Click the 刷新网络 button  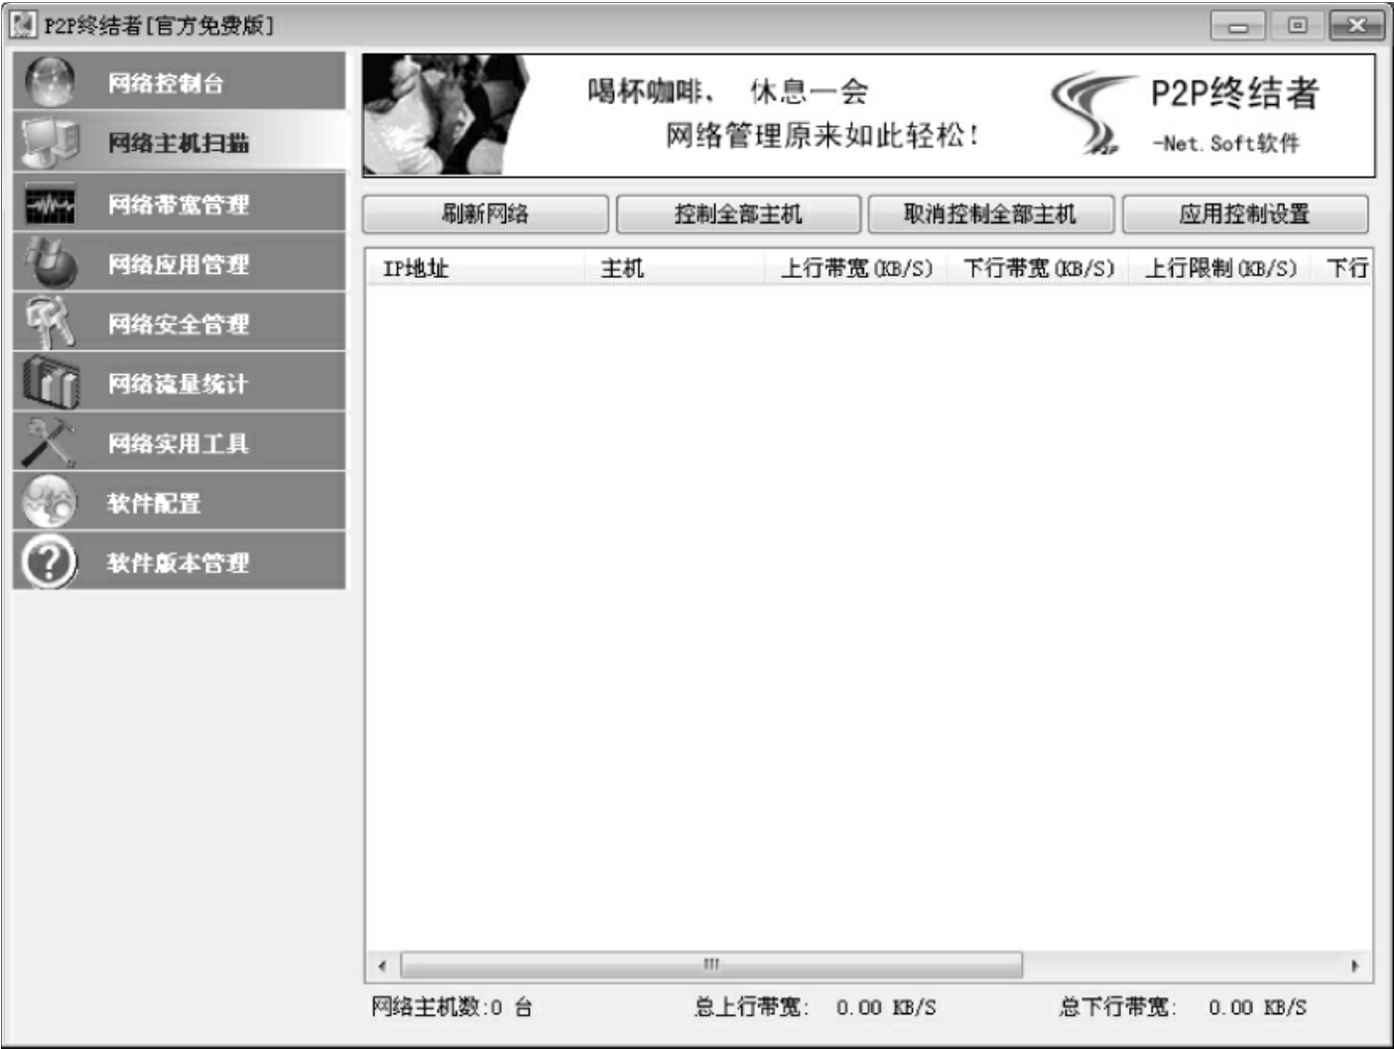pos(485,214)
